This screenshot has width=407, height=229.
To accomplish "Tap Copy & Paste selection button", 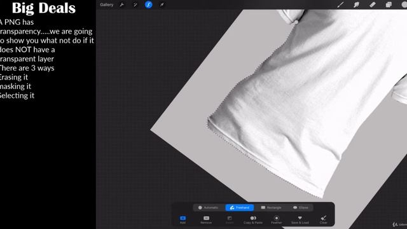I will point(253,219).
